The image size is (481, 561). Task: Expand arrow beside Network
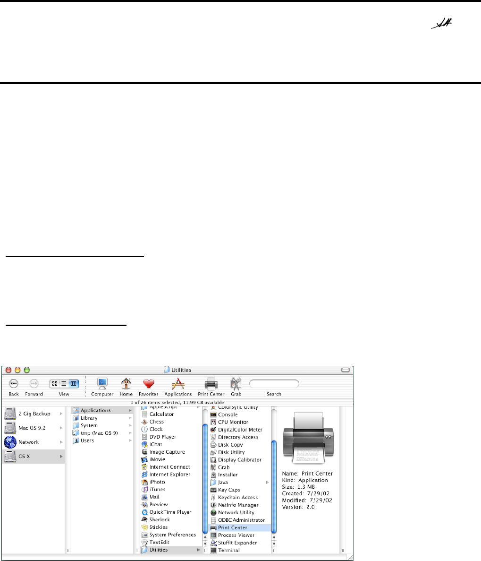click(x=61, y=442)
